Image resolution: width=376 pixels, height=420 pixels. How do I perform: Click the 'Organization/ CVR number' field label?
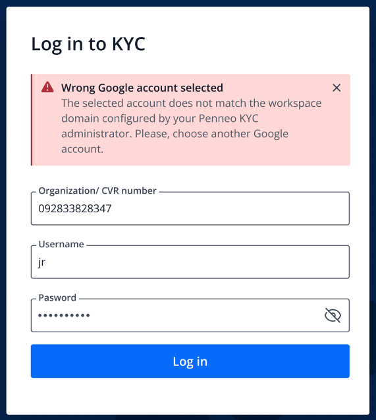pyautogui.click(x=97, y=191)
